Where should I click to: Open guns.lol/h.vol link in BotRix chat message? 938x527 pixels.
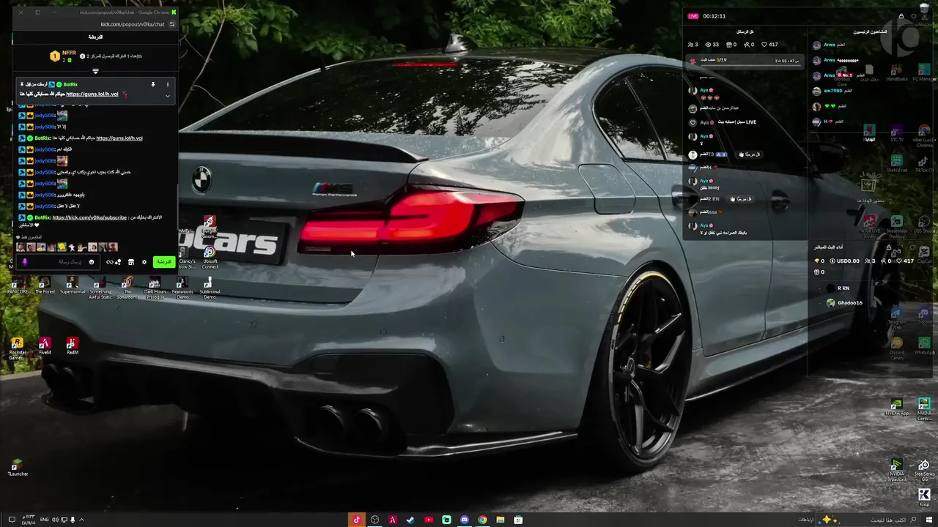tap(119, 138)
